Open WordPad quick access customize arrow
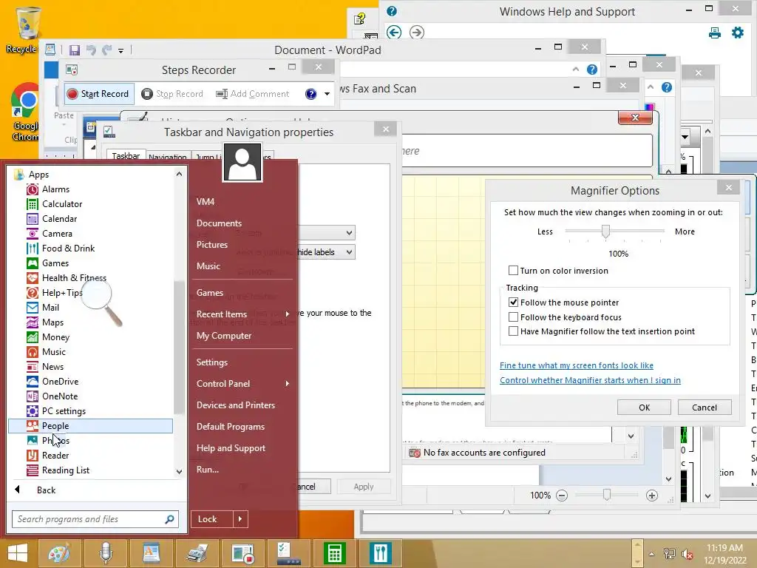The height and width of the screenshot is (568, 757). (x=120, y=50)
